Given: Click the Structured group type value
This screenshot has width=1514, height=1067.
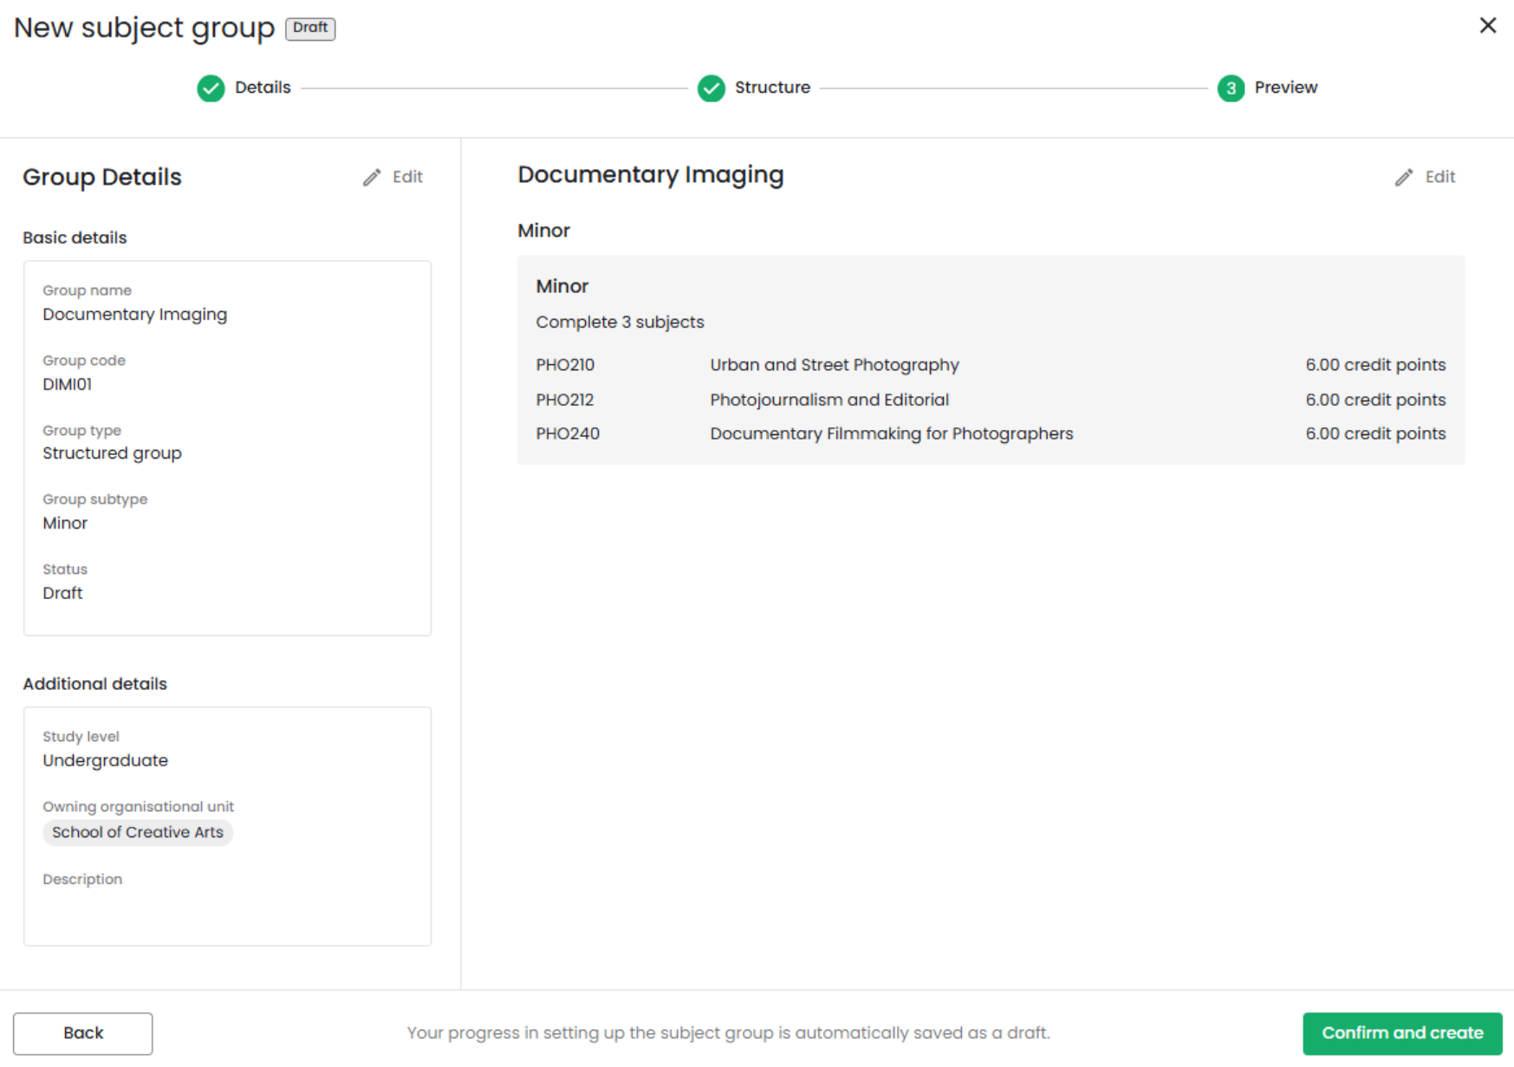Looking at the screenshot, I should [112, 453].
